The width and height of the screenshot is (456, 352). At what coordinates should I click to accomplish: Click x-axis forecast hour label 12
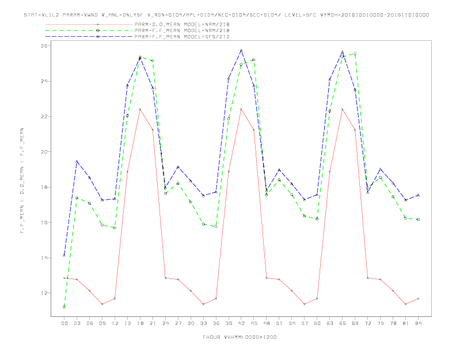click(115, 323)
